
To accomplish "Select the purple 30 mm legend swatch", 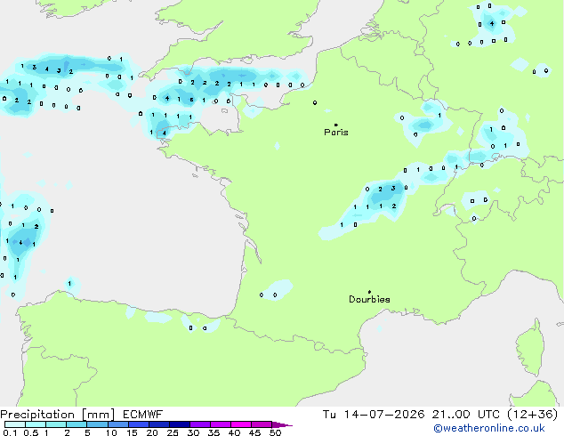I will (200, 424).
